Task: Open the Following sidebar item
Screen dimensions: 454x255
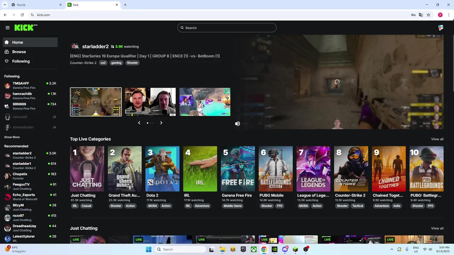Action: (x=30, y=61)
